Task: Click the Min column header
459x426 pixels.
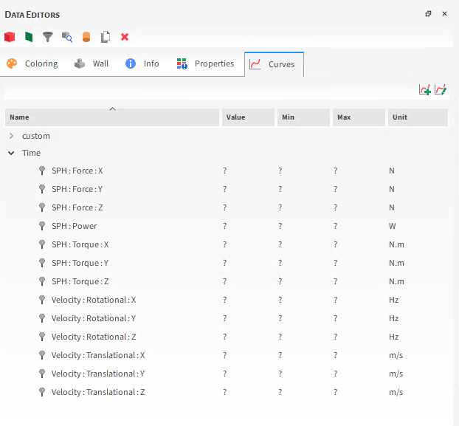Action: [x=303, y=117]
